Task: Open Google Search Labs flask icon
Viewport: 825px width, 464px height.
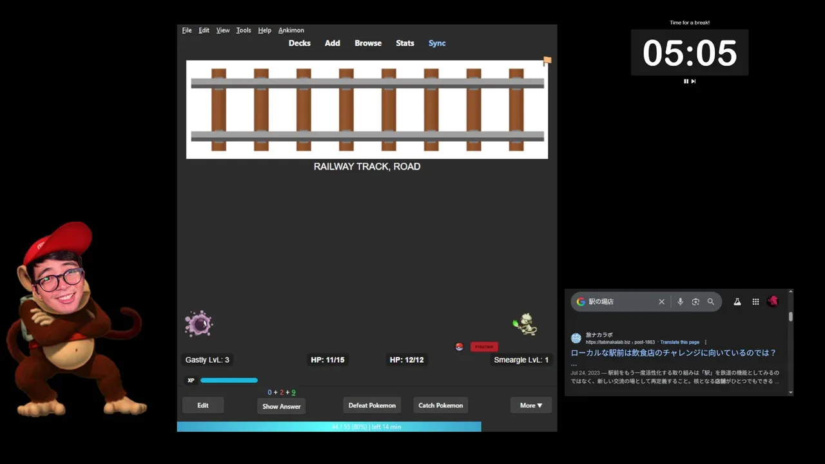Action: pyautogui.click(x=737, y=302)
